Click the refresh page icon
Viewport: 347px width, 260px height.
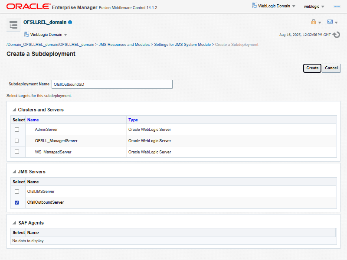tap(337, 35)
